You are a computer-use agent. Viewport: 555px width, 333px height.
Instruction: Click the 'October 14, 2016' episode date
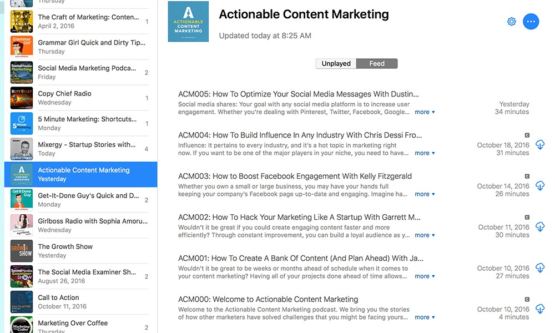click(503, 186)
